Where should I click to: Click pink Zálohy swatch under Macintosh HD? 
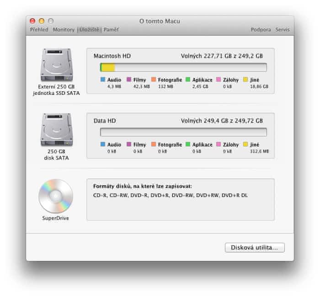(219, 79)
